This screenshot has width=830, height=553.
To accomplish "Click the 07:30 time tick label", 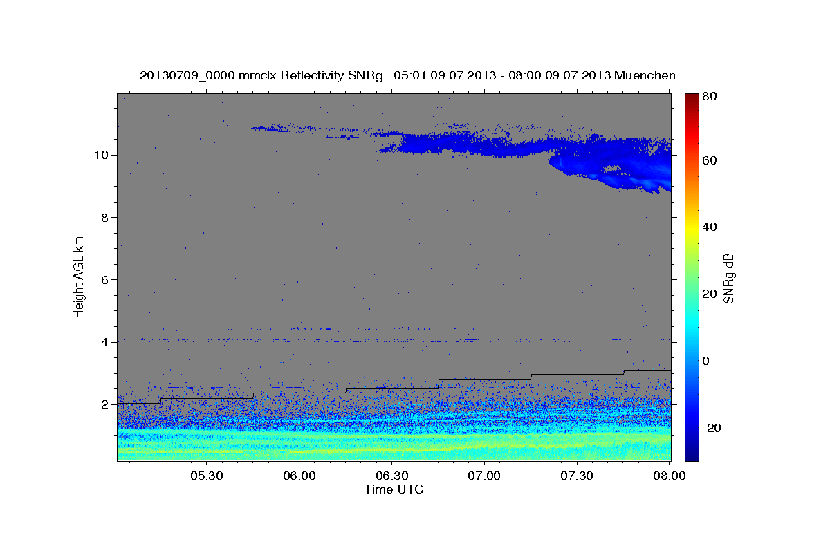I will click(577, 476).
